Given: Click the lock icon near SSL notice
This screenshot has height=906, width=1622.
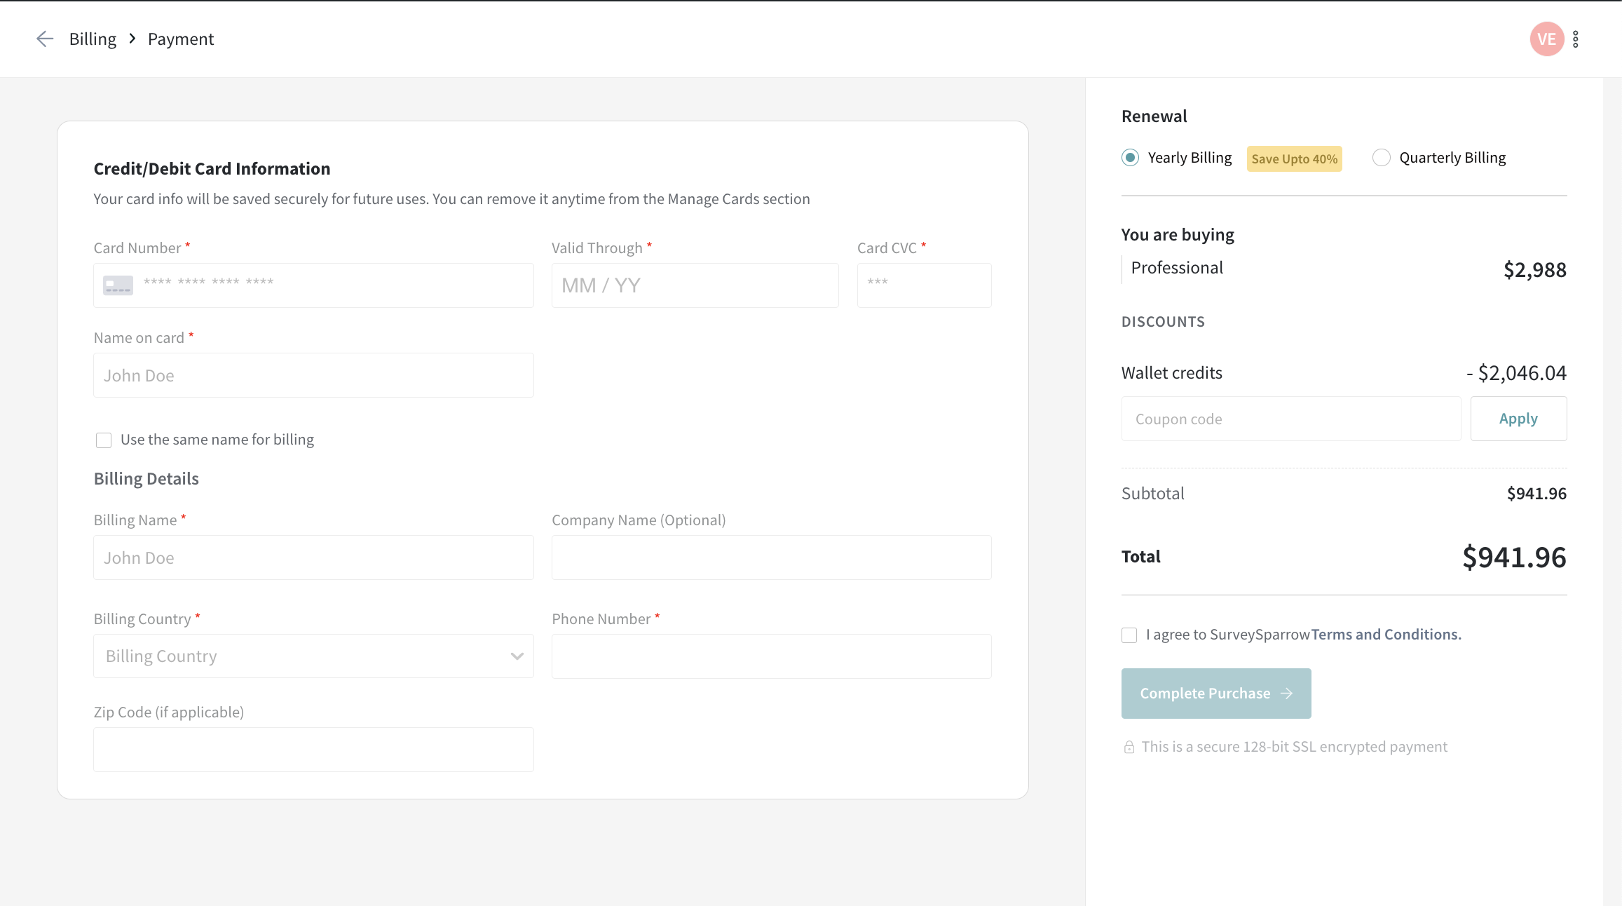Looking at the screenshot, I should 1129,747.
